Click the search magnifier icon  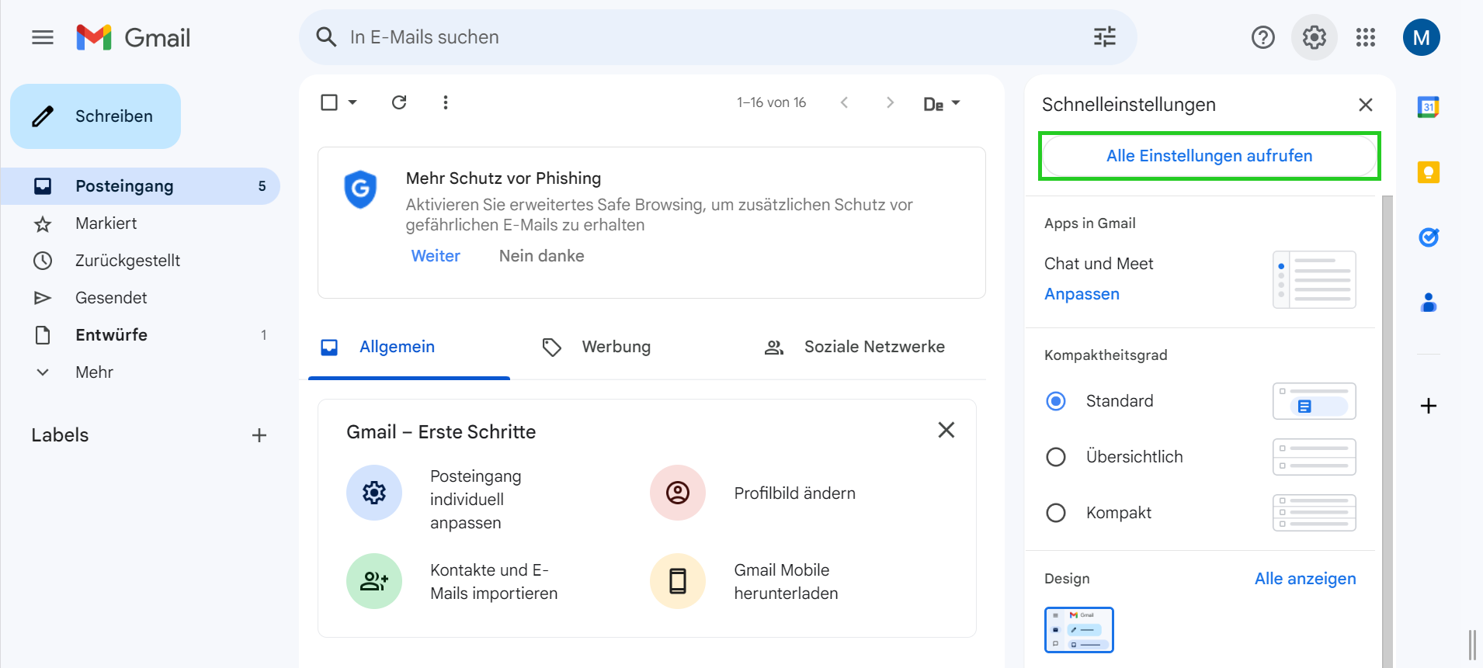[326, 37]
